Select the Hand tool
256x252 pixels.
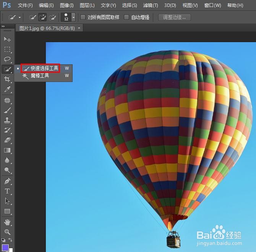(x=7, y=222)
